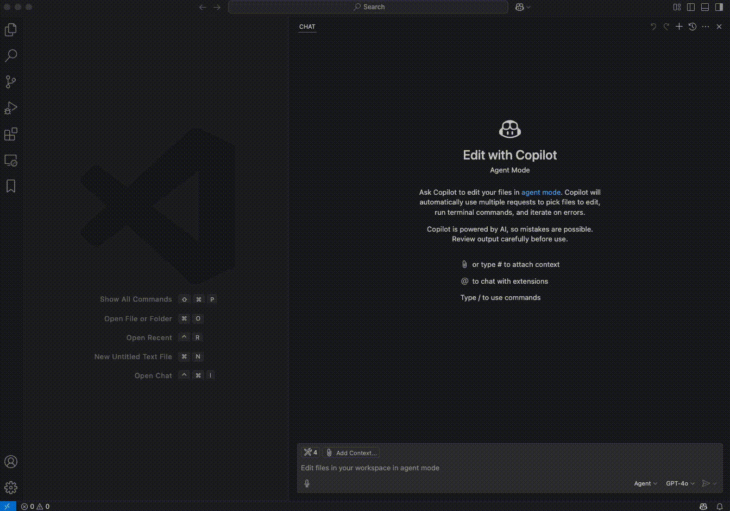Open the Bookmarks view
730x511 pixels.
pyautogui.click(x=11, y=186)
